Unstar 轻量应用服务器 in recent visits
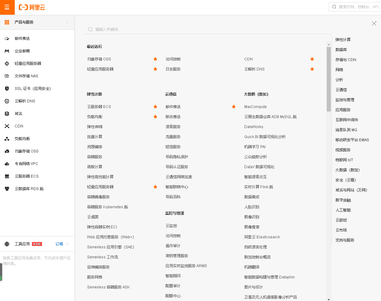Viewport: 381px width, 301px height. point(155,69)
